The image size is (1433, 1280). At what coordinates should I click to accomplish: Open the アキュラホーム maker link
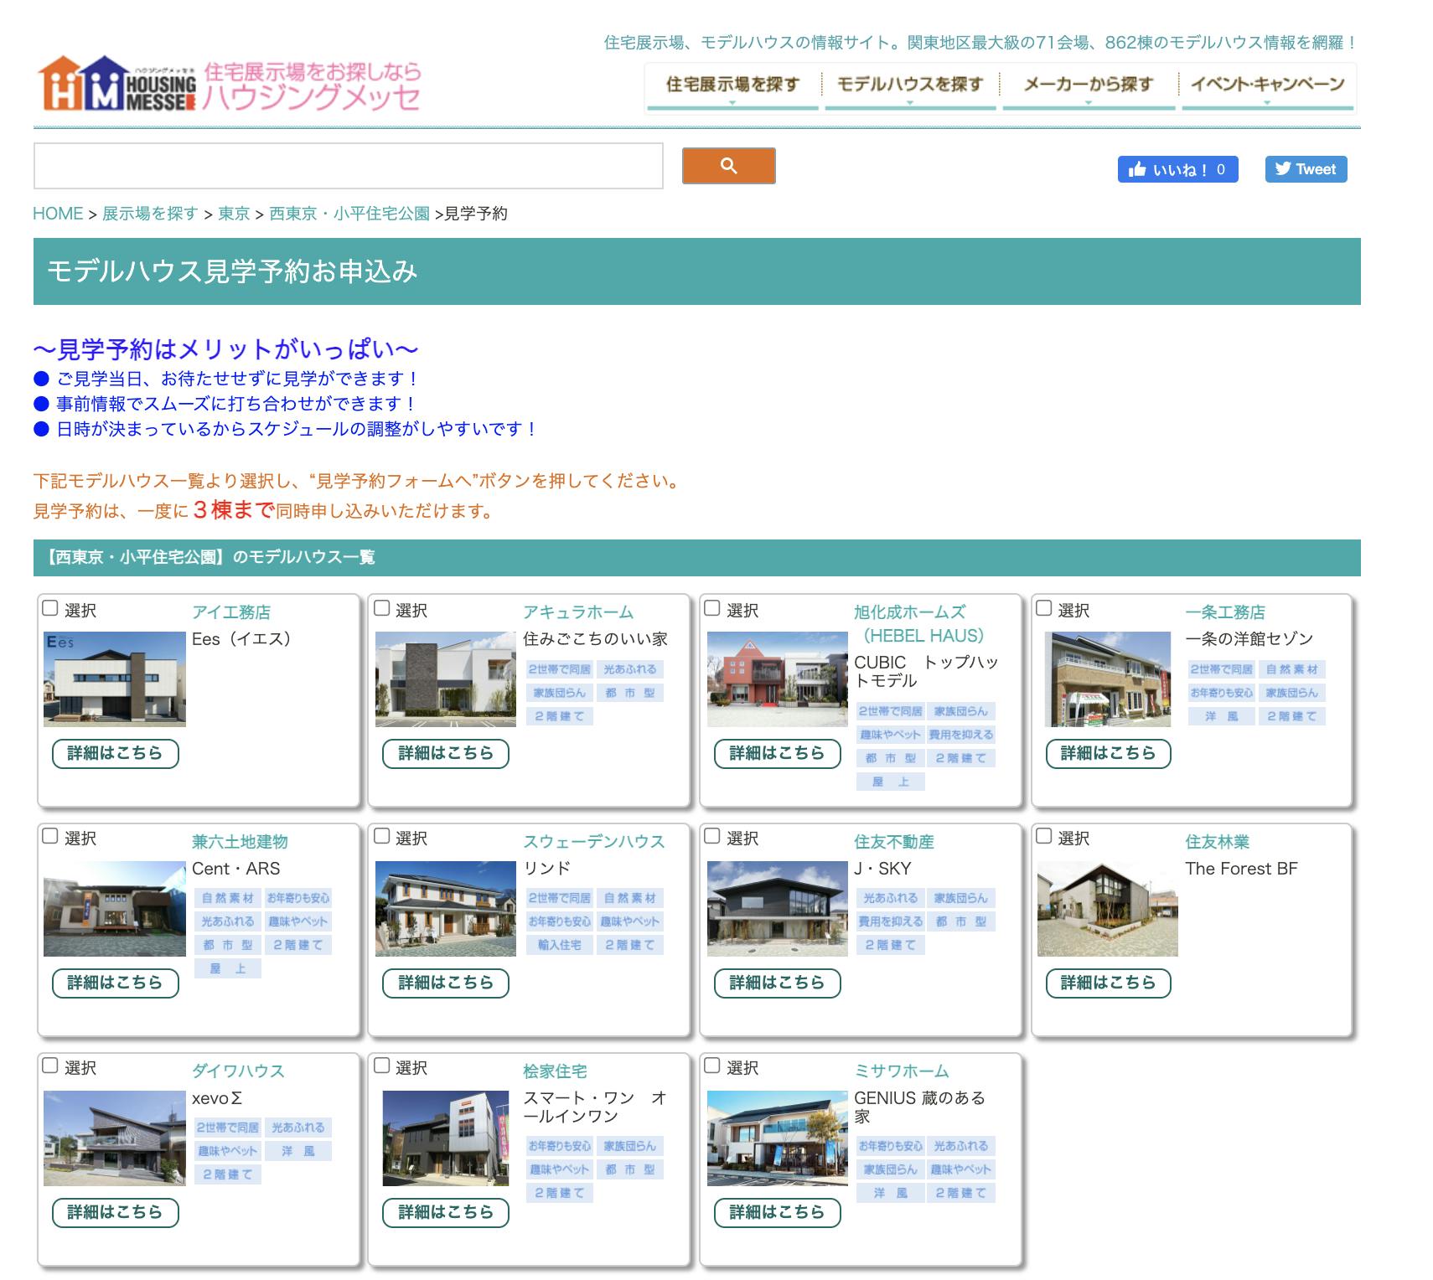(x=578, y=612)
